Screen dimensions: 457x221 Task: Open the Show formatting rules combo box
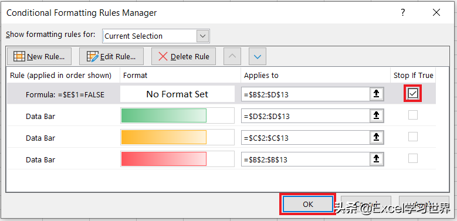click(x=156, y=36)
